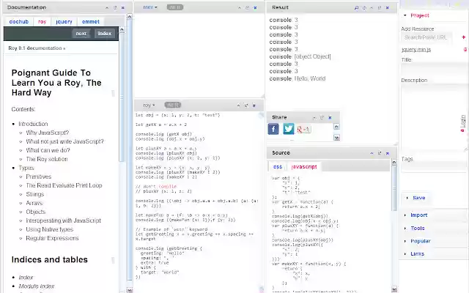Pop out the Documentation panel
469x293 pixels.
115,8
